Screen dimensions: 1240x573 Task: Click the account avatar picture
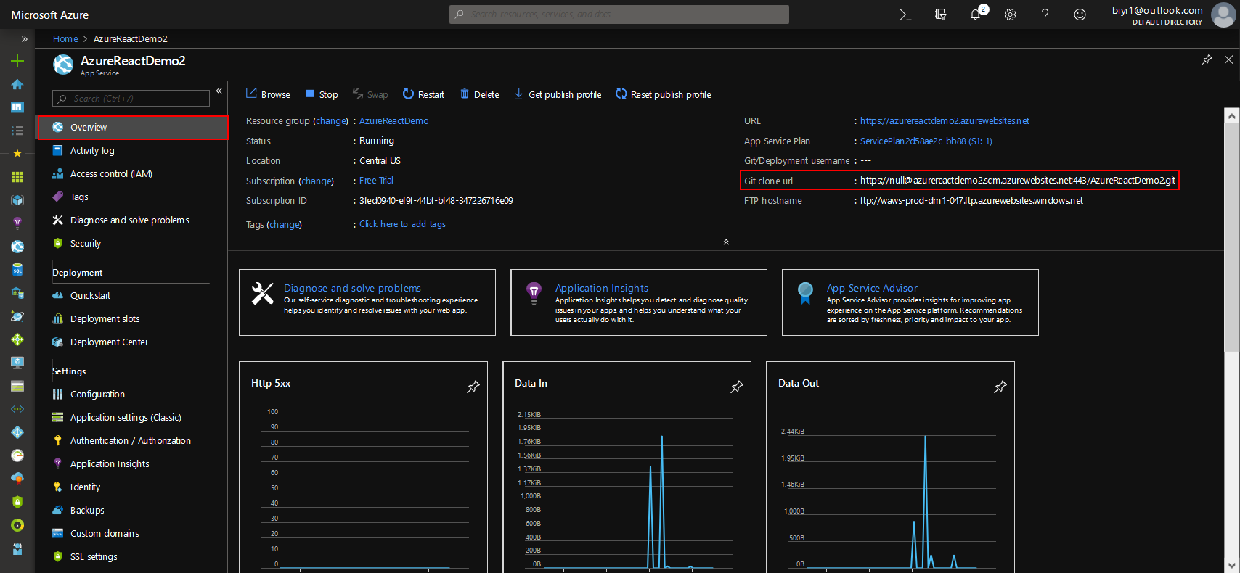click(x=1223, y=15)
